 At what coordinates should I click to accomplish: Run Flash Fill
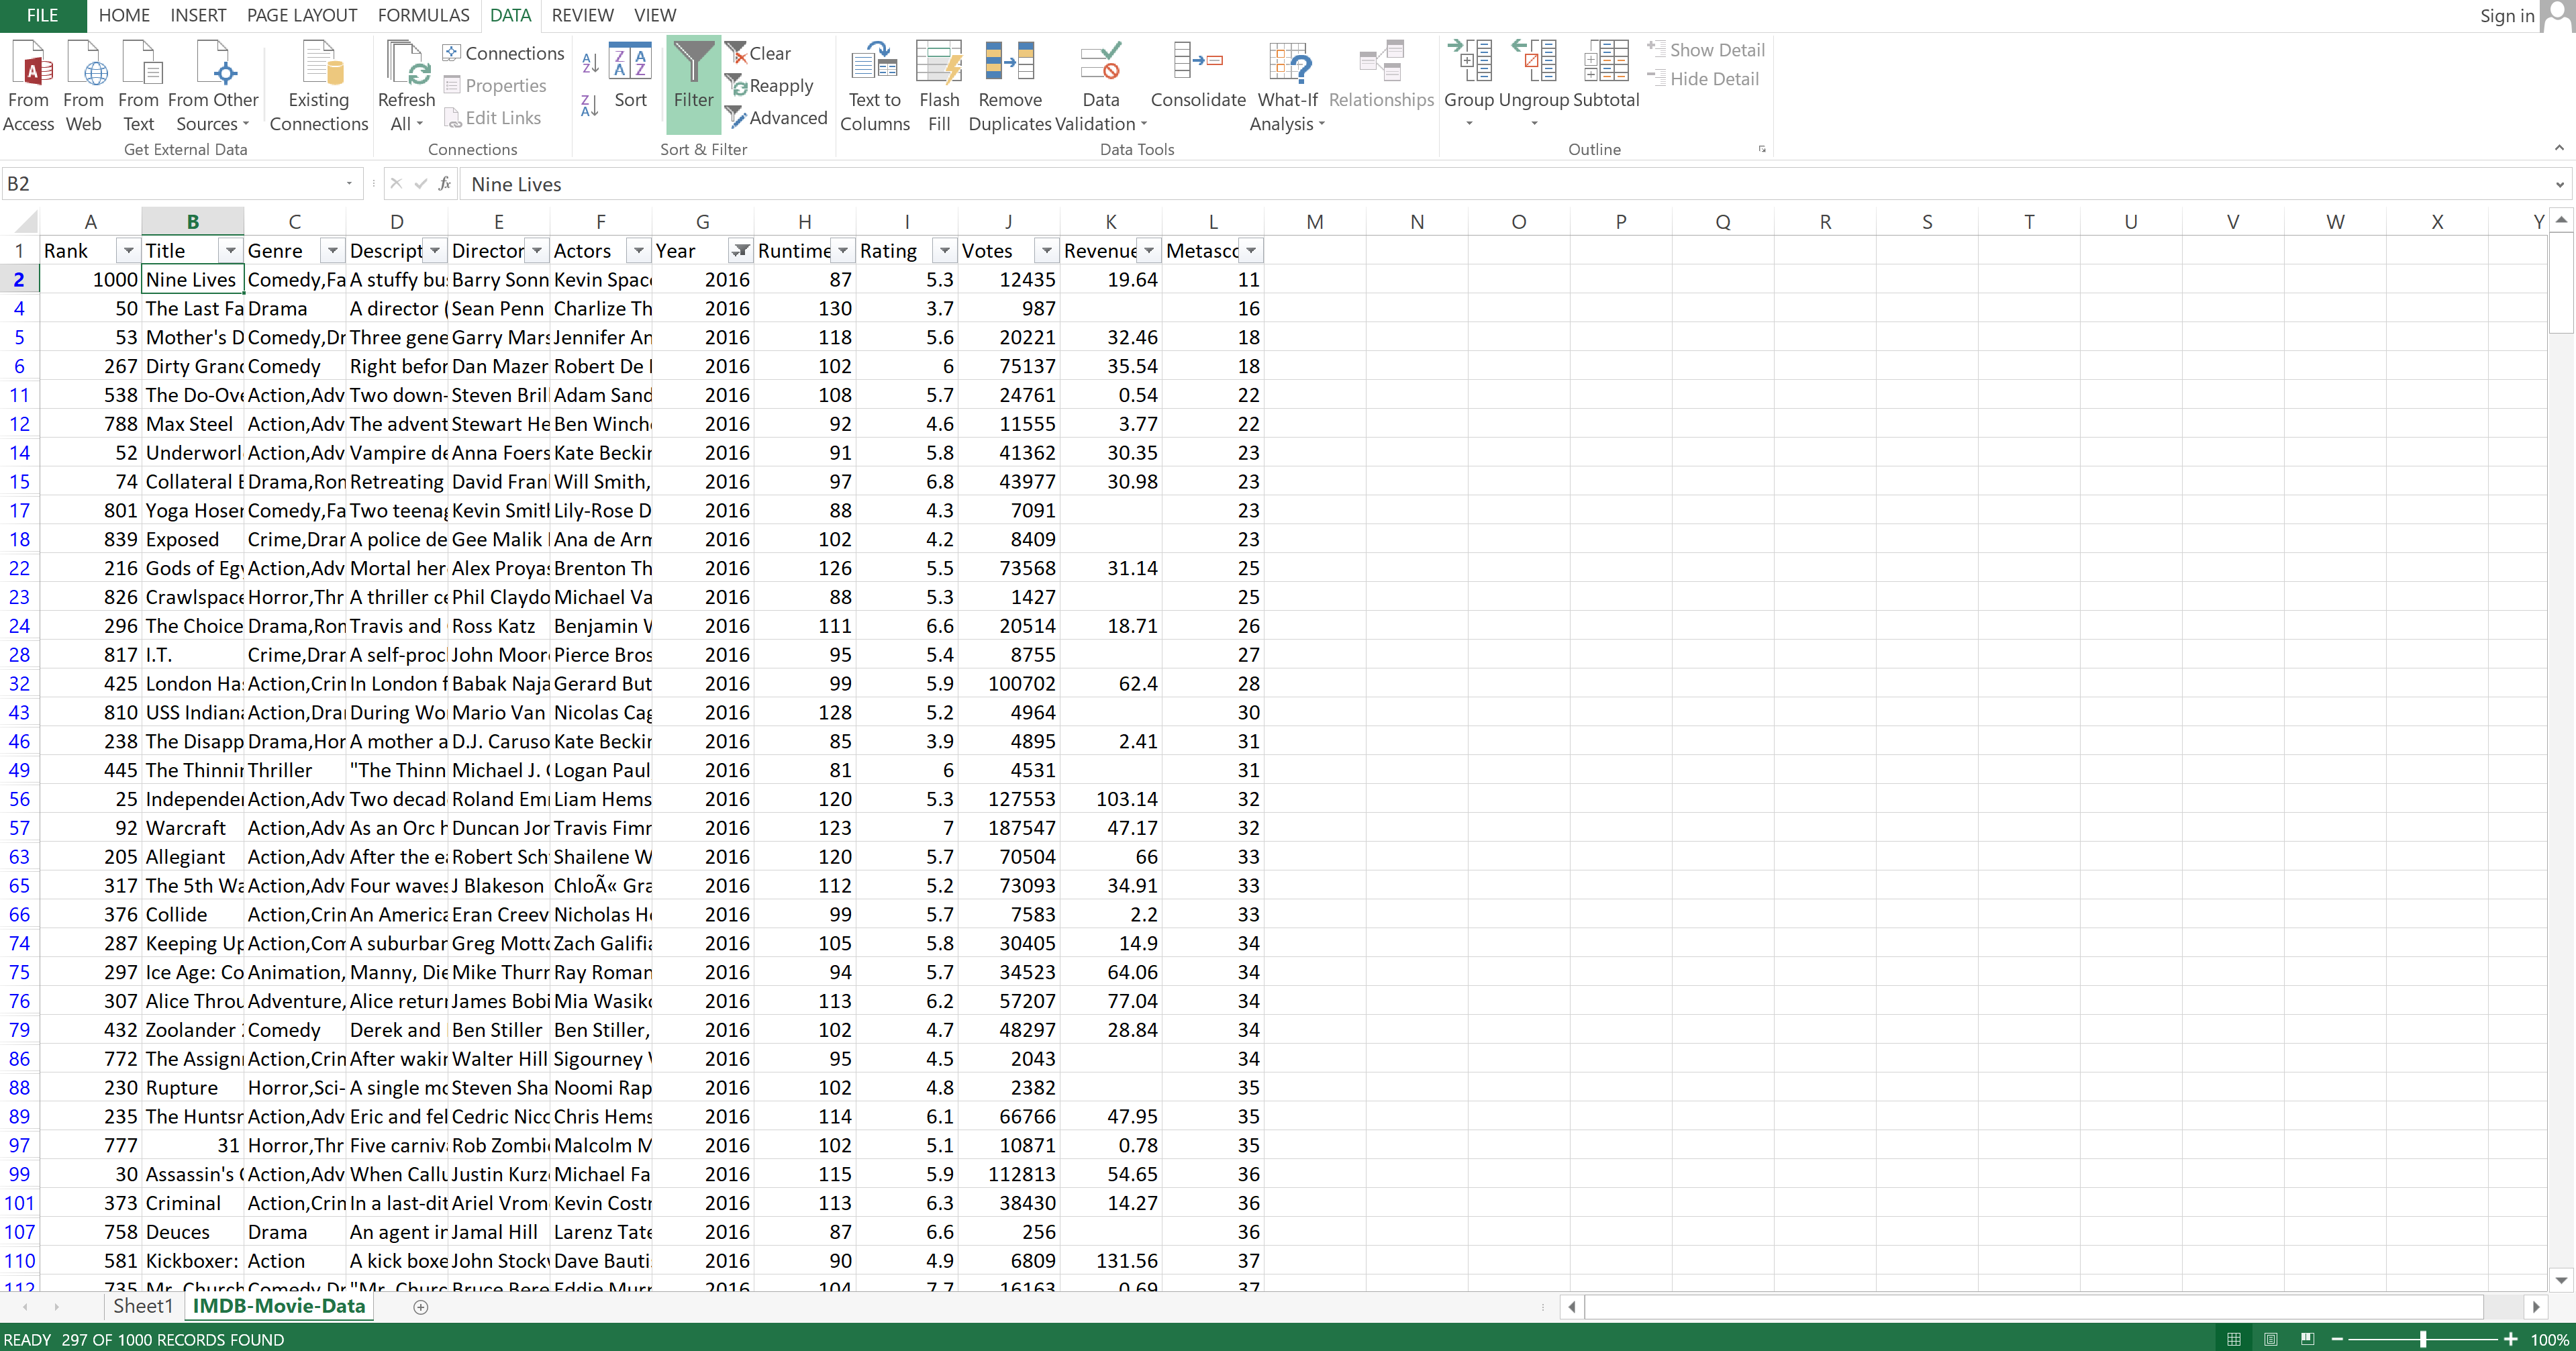pyautogui.click(x=939, y=86)
